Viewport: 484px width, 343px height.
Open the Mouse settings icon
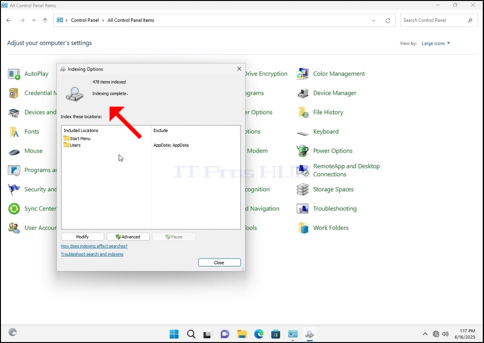tap(14, 151)
